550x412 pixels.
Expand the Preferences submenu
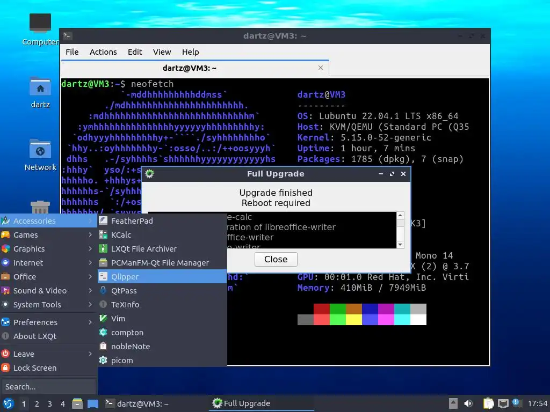coord(48,322)
